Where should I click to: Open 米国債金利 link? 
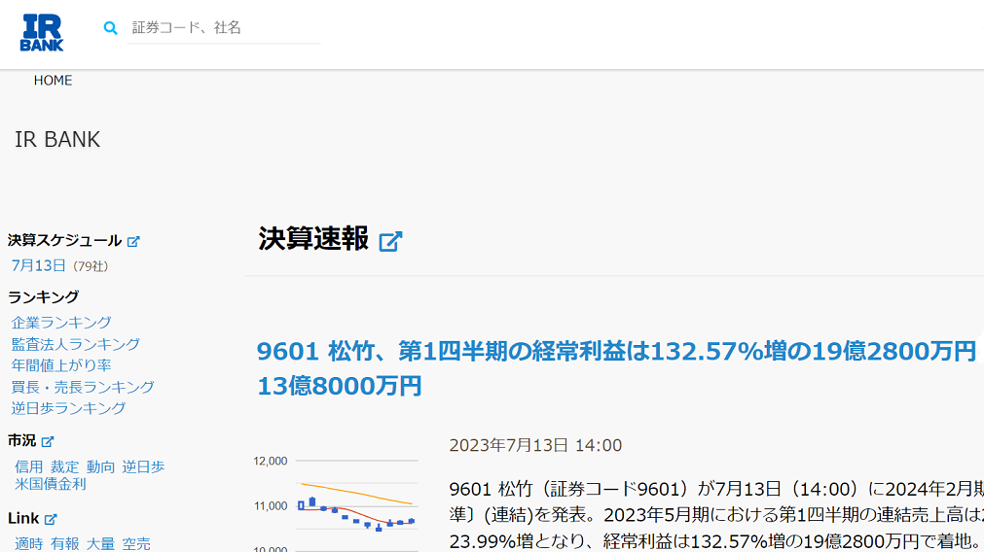[x=51, y=484]
